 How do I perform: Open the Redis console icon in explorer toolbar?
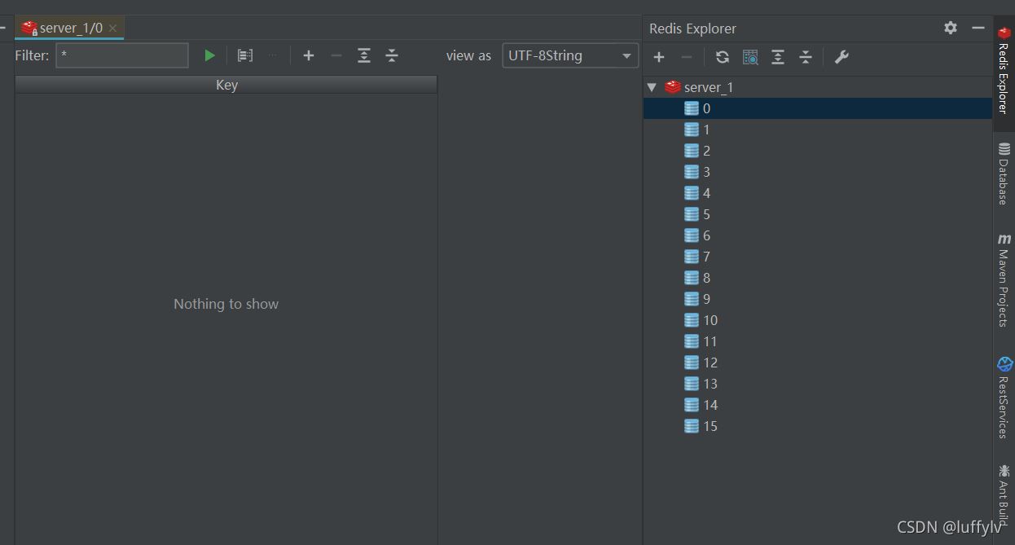pyautogui.click(x=750, y=57)
